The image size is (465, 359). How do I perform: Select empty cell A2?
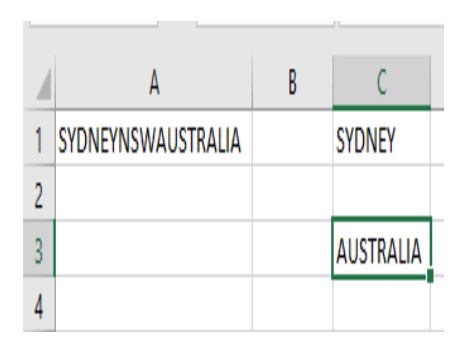point(154,192)
